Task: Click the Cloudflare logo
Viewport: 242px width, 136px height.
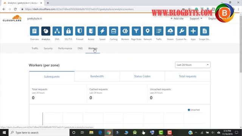Action: (12, 18)
